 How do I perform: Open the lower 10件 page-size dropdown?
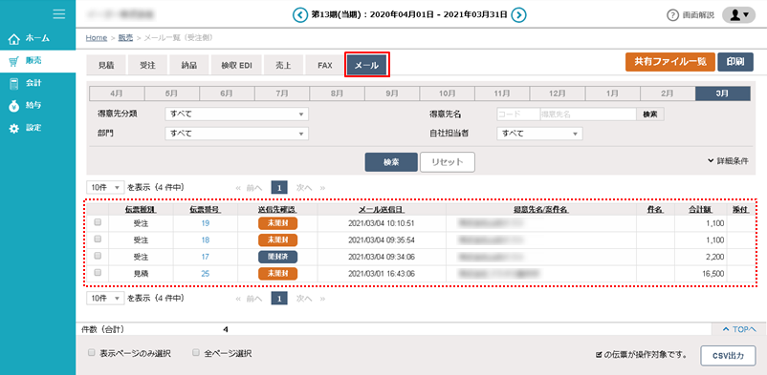105,298
